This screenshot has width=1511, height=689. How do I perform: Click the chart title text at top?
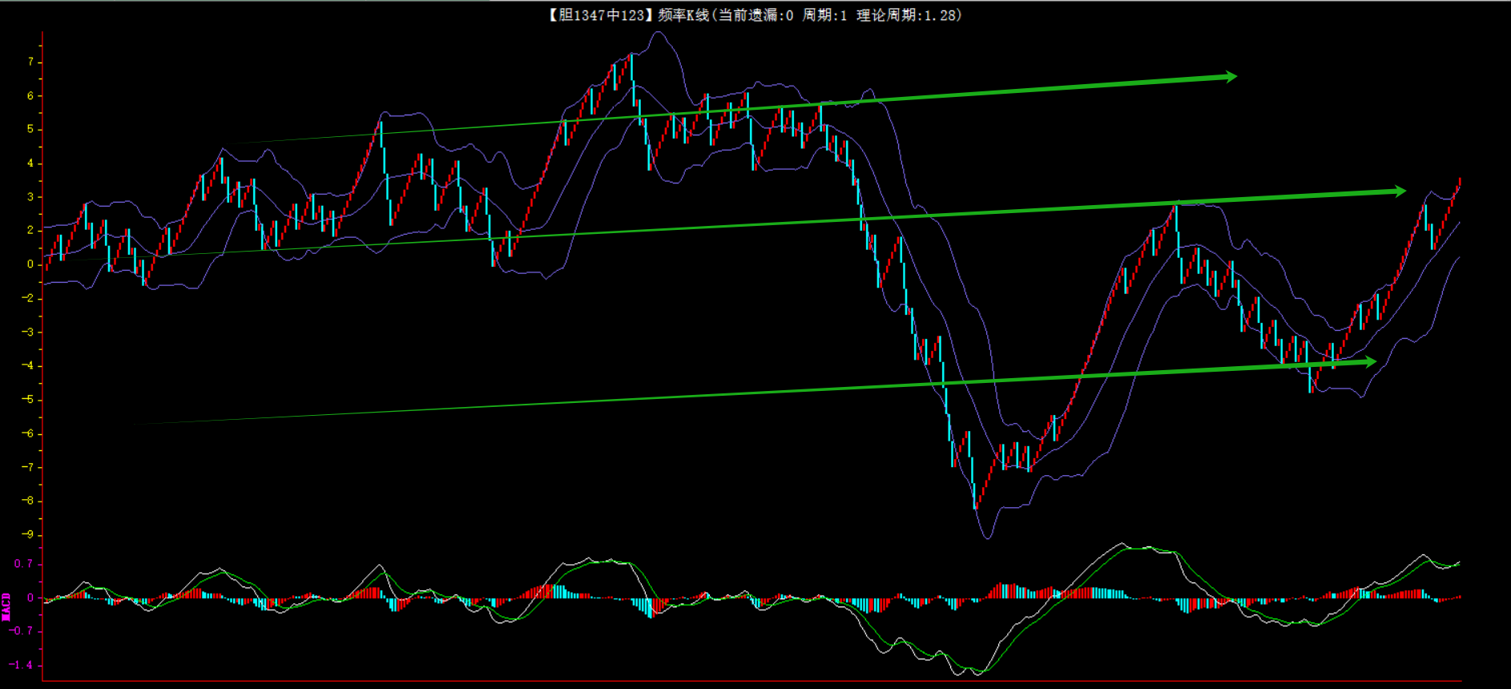pos(755,15)
